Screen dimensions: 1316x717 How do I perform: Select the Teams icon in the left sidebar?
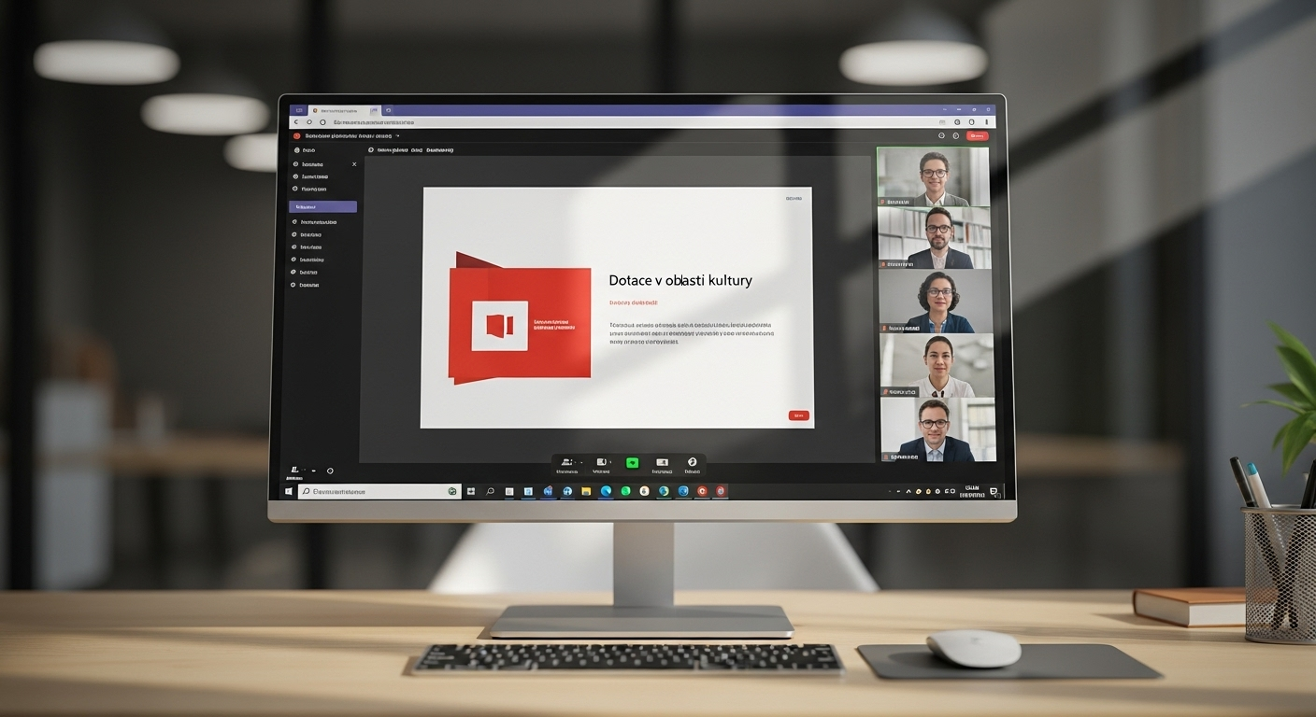(x=295, y=176)
